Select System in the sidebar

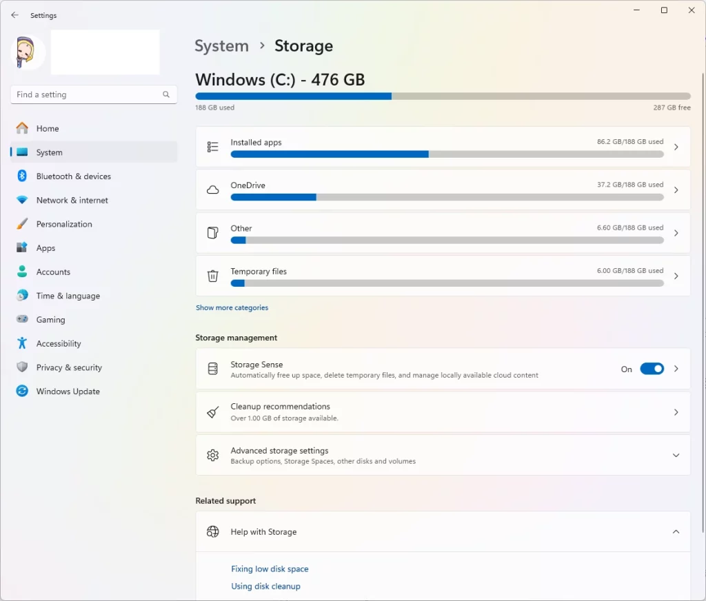click(94, 152)
